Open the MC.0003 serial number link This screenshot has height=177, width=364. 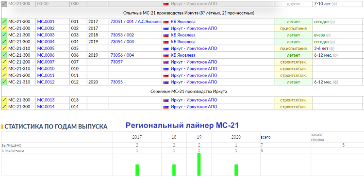pyautogui.click(x=46, y=35)
